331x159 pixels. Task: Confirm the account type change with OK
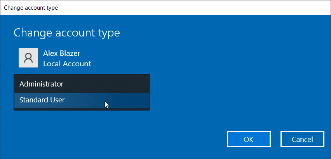[x=248, y=139]
